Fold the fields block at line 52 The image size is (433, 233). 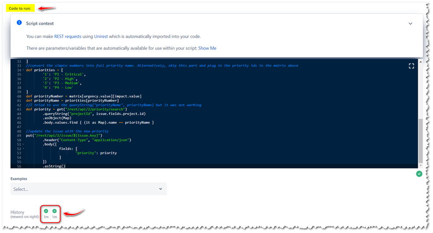tap(23, 149)
